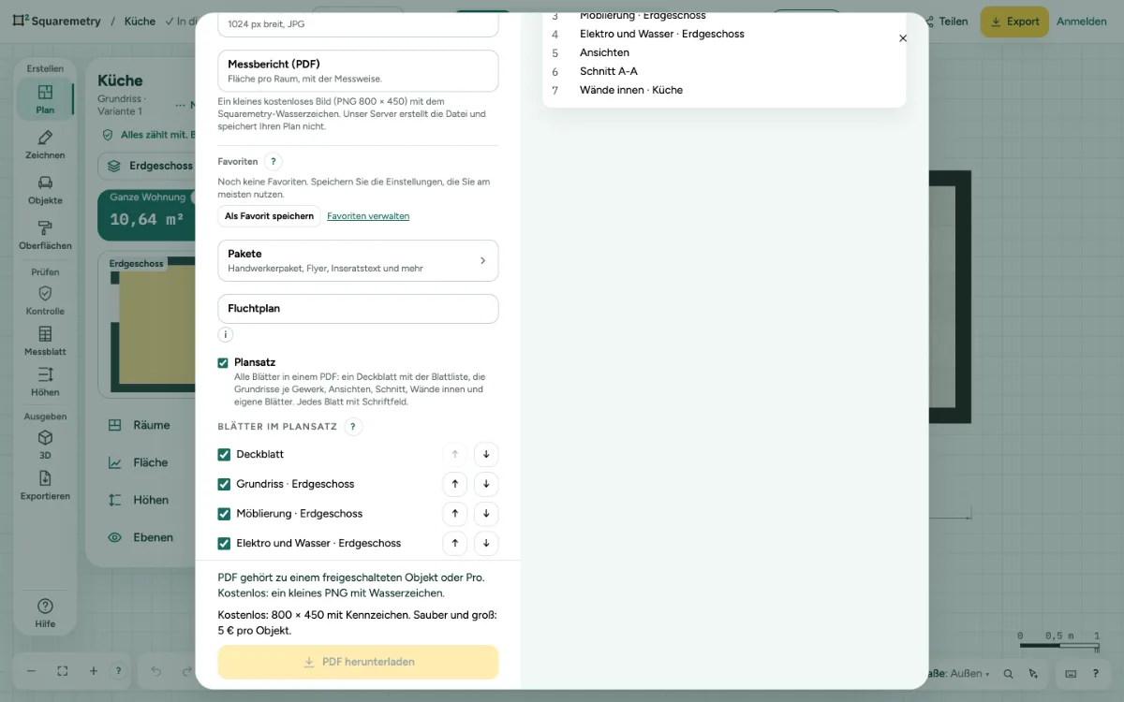Close the export dialog
The image size is (1124, 702).
[903, 38]
